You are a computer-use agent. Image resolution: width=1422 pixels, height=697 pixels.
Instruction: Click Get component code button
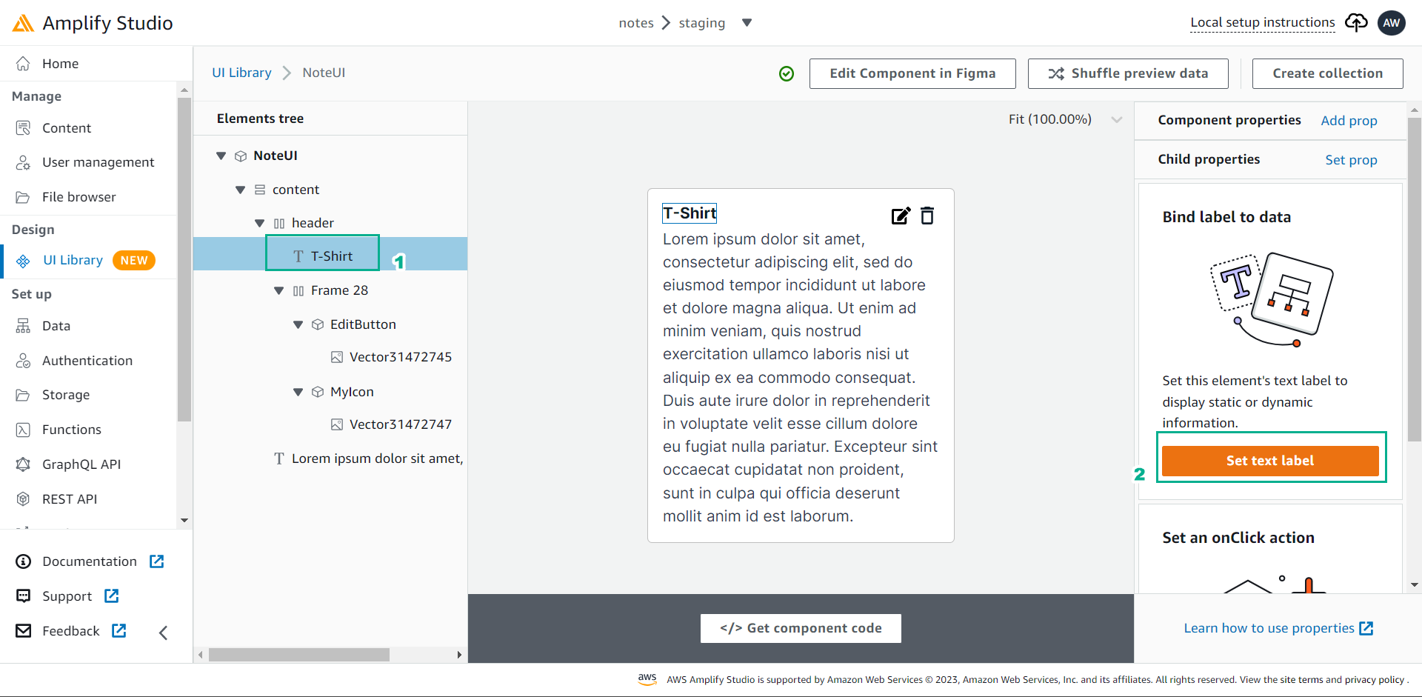pos(801,628)
